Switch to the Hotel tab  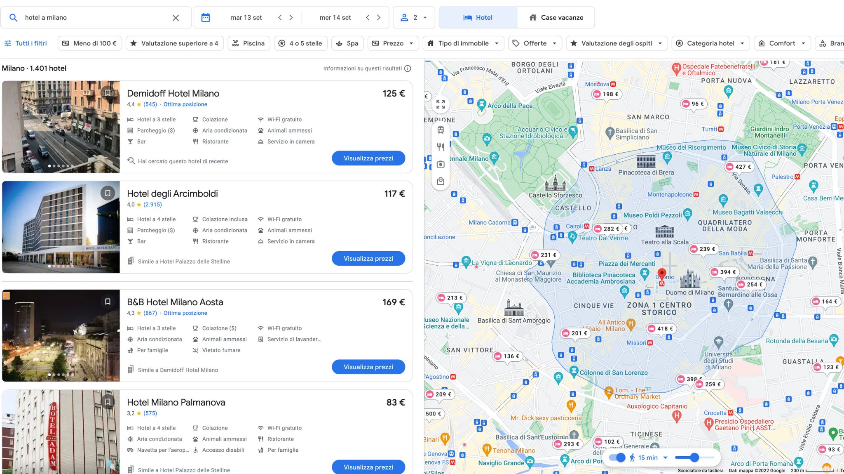[x=478, y=18]
